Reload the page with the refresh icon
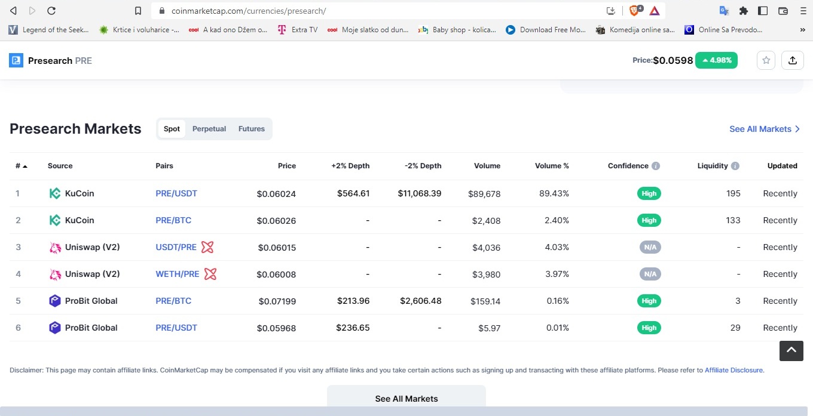Viewport: 813px width, 416px height. (x=51, y=11)
